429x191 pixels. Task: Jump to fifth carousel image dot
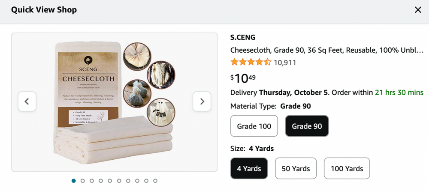click(110, 181)
